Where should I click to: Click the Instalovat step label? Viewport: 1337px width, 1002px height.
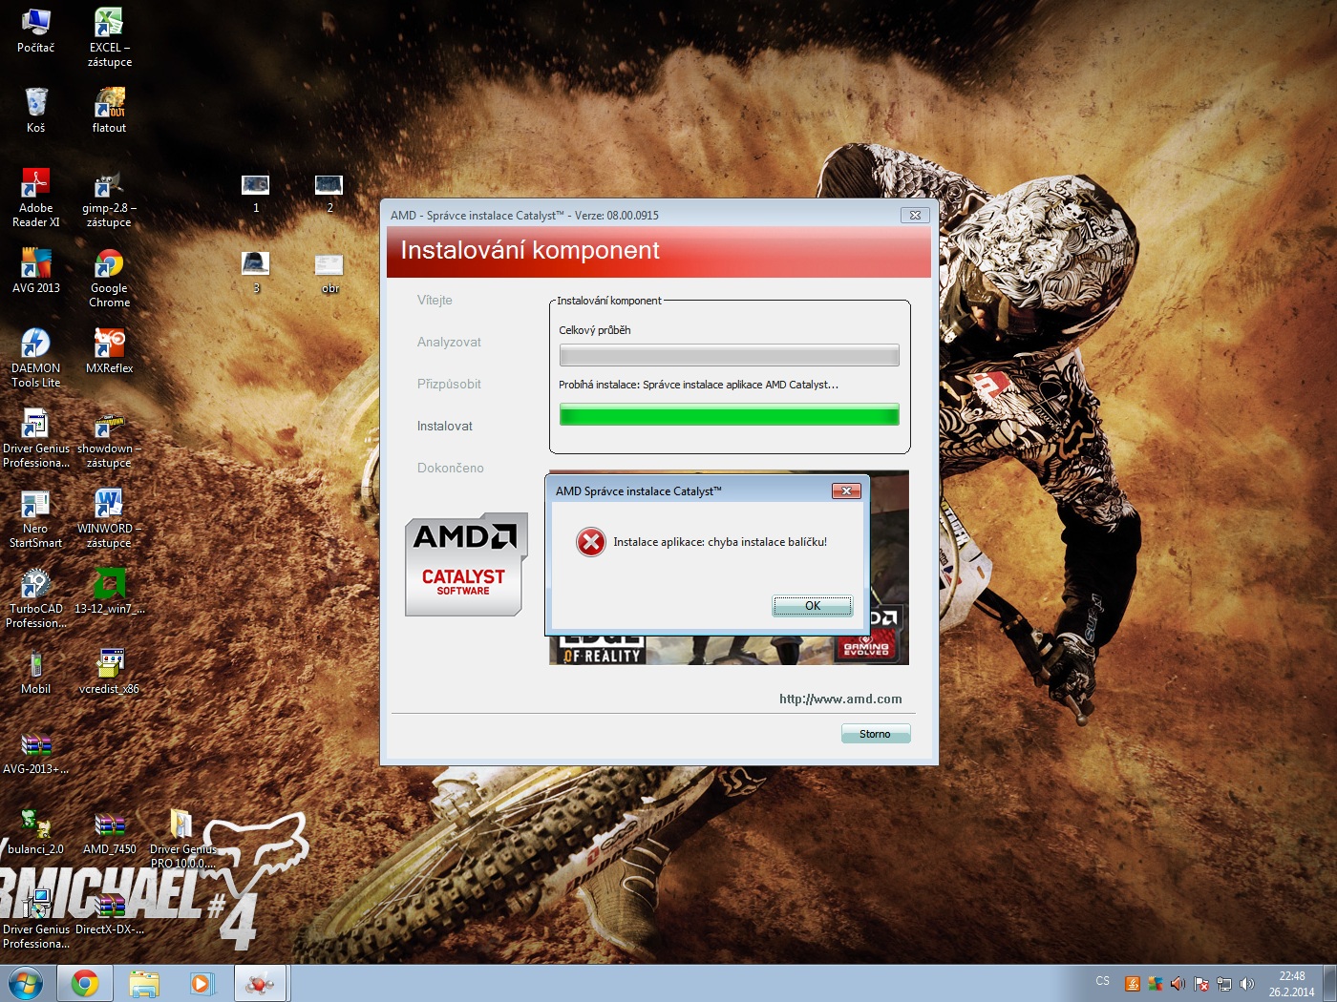point(445,426)
